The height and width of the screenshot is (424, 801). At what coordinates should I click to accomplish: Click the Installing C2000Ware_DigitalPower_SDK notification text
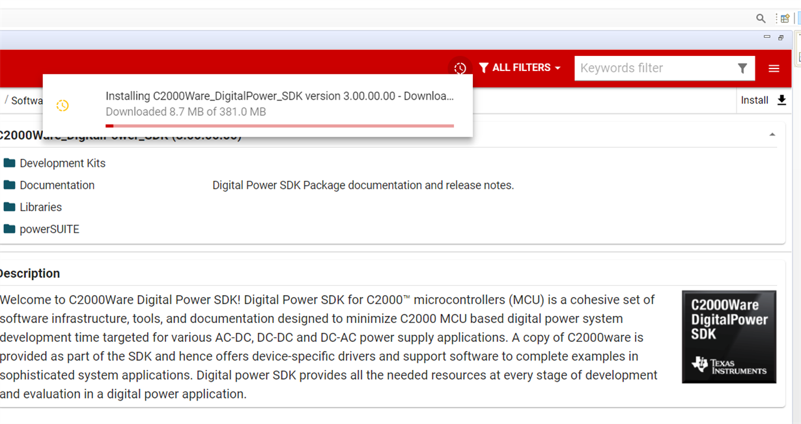[x=279, y=96]
